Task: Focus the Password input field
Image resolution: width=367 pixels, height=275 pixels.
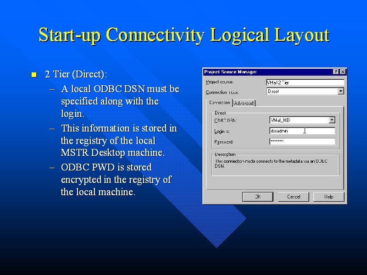Action: pyautogui.click(x=302, y=142)
